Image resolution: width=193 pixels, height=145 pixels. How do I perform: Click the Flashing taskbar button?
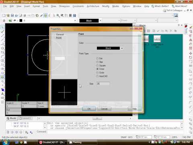pos(82,142)
